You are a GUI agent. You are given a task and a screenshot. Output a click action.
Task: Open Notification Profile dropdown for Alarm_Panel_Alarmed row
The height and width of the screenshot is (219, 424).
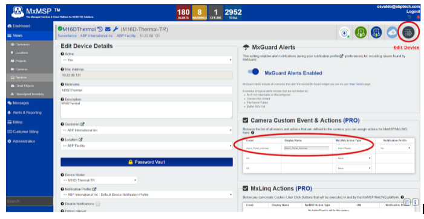395,148
